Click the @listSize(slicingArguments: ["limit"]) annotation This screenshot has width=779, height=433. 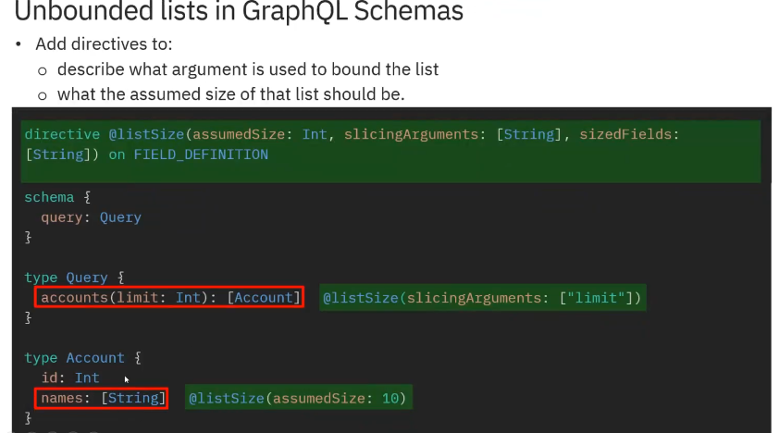click(x=482, y=298)
